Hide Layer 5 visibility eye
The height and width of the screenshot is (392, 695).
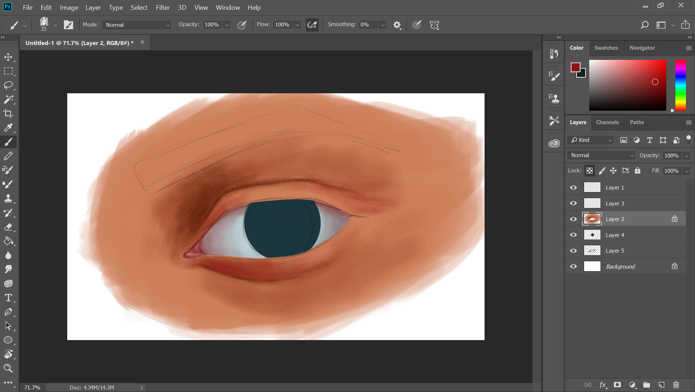pyautogui.click(x=574, y=251)
